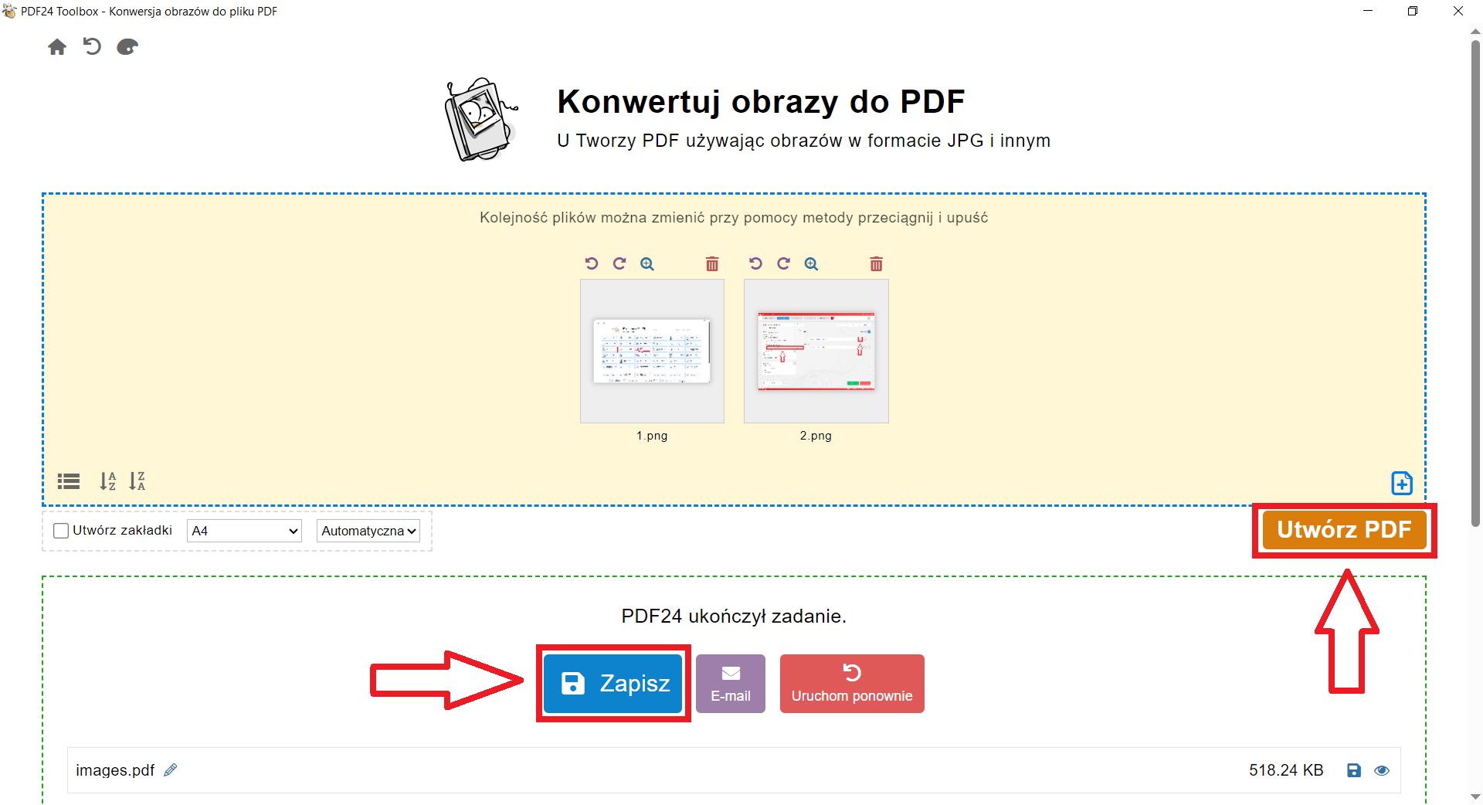Enable the Utwórz zakładki checkbox
Viewport: 1483px width, 805px height.
pos(61,531)
